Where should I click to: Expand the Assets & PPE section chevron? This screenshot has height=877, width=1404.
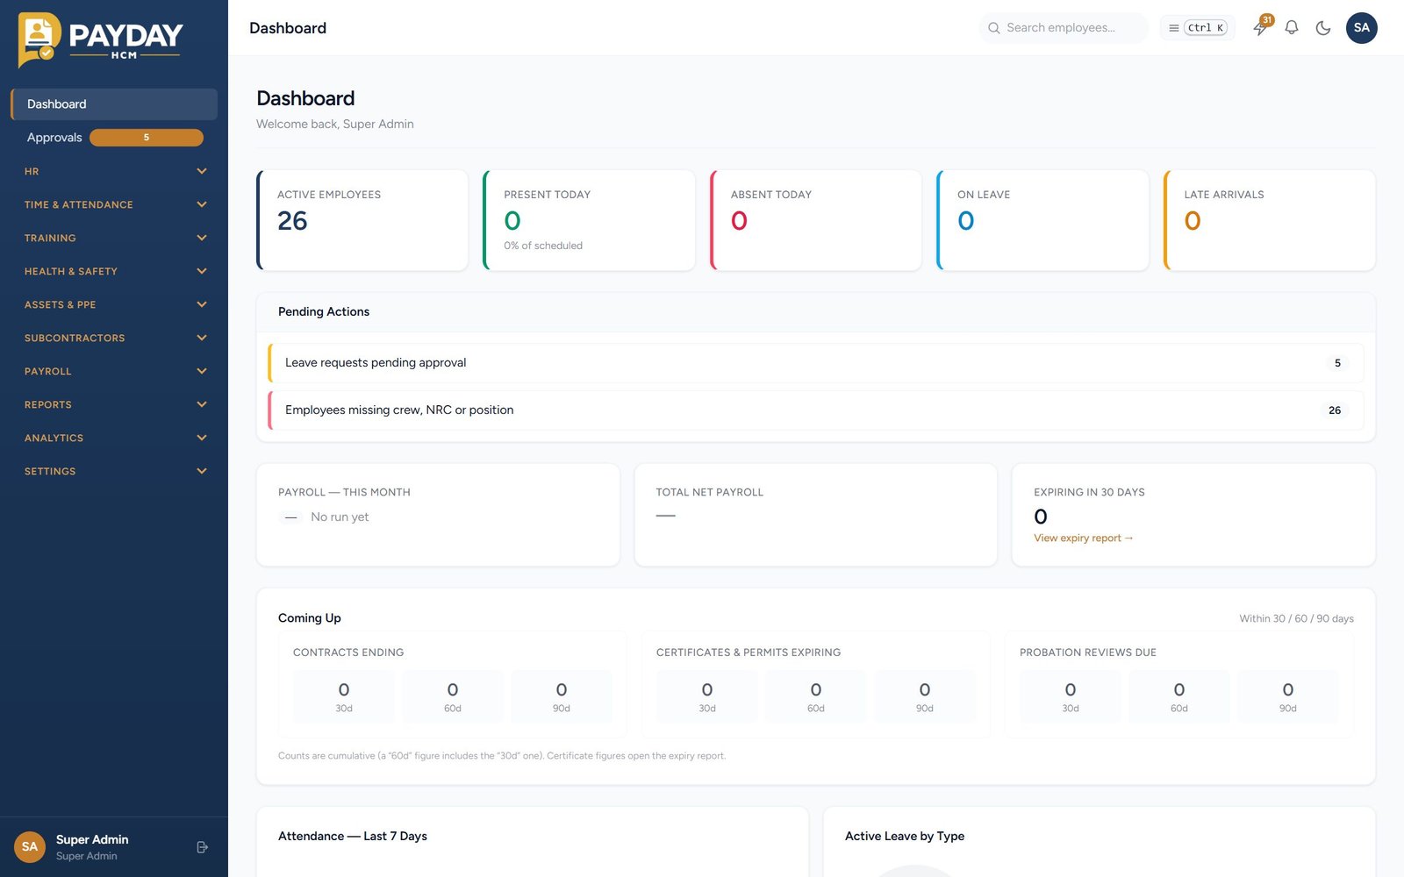click(x=202, y=304)
